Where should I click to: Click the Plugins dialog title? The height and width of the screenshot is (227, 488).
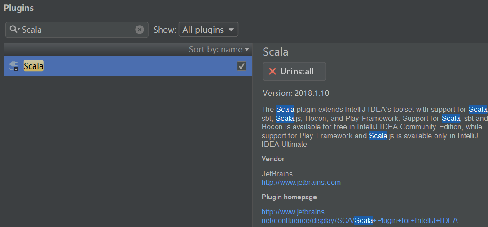pos(18,8)
